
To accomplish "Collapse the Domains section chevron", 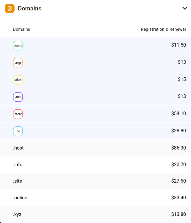I will click(185, 8).
